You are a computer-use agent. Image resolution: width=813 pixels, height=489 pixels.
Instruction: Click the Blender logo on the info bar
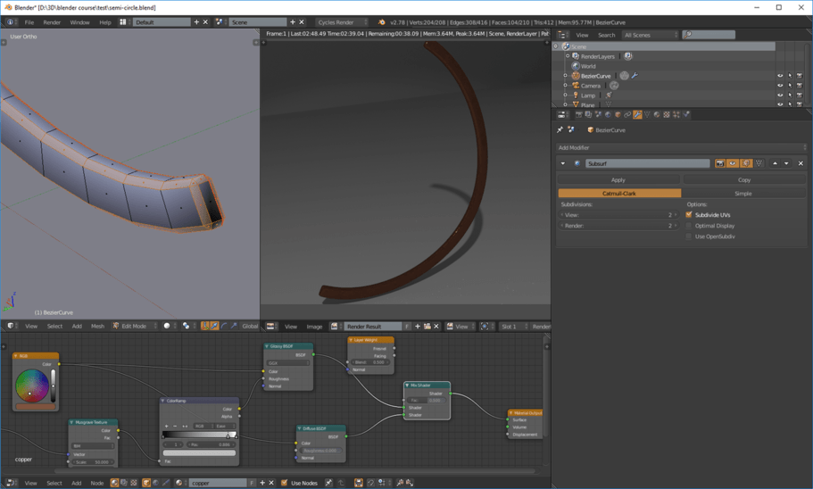pyautogui.click(x=382, y=22)
